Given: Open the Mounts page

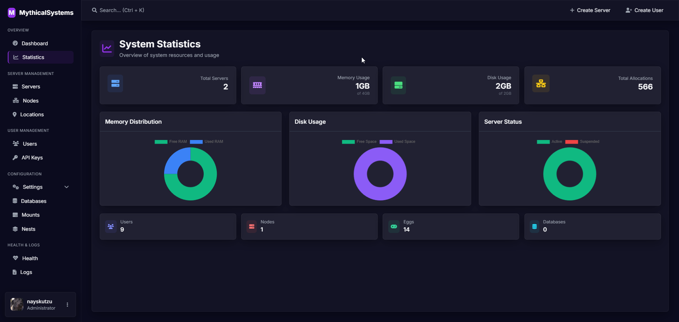Looking at the screenshot, I should click(x=40, y=215).
